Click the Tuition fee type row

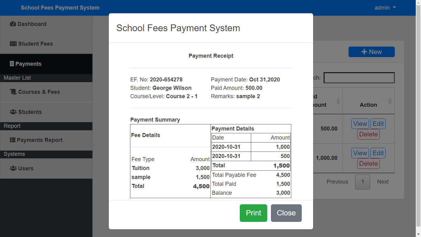170,168
